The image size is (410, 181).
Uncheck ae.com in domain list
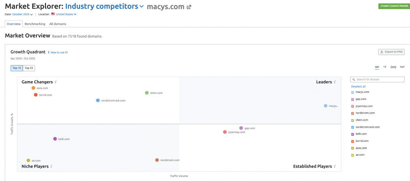tap(352, 155)
